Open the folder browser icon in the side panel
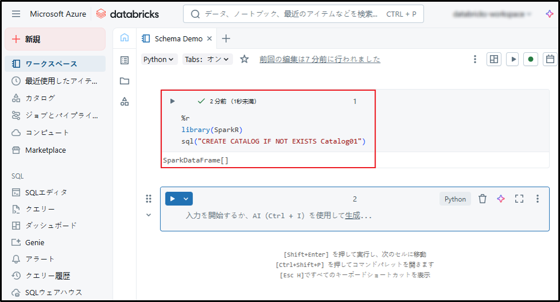 125,81
